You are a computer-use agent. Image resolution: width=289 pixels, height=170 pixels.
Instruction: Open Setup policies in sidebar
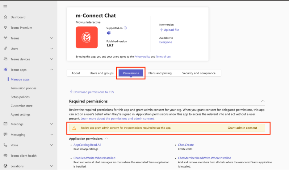coord(20,97)
